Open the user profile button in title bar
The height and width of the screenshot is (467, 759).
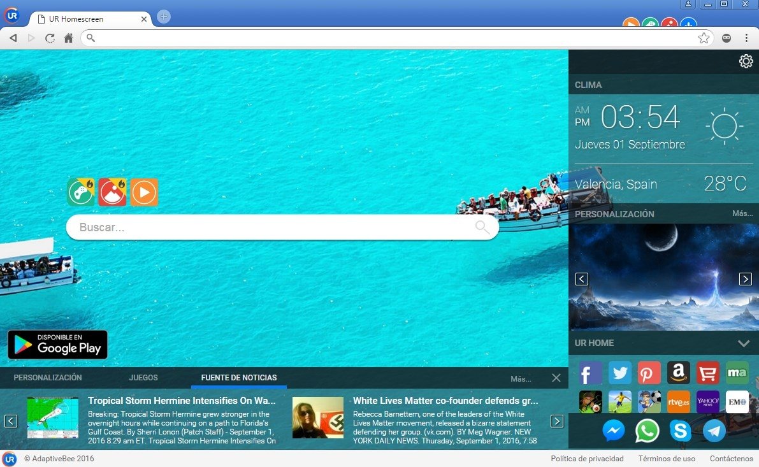click(688, 4)
